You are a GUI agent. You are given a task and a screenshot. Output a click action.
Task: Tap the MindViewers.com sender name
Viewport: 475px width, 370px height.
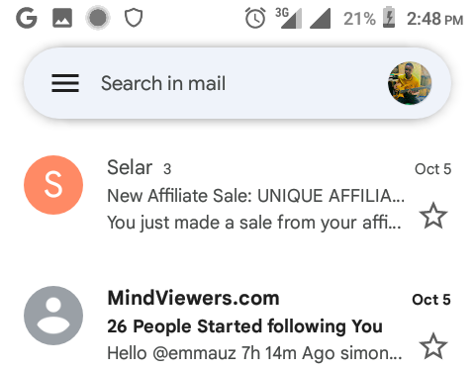pyautogui.click(x=193, y=298)
